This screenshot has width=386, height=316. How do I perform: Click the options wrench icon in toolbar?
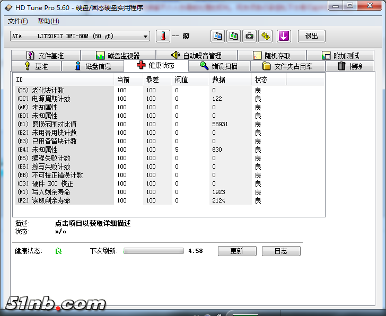click(x=266, y=36)
